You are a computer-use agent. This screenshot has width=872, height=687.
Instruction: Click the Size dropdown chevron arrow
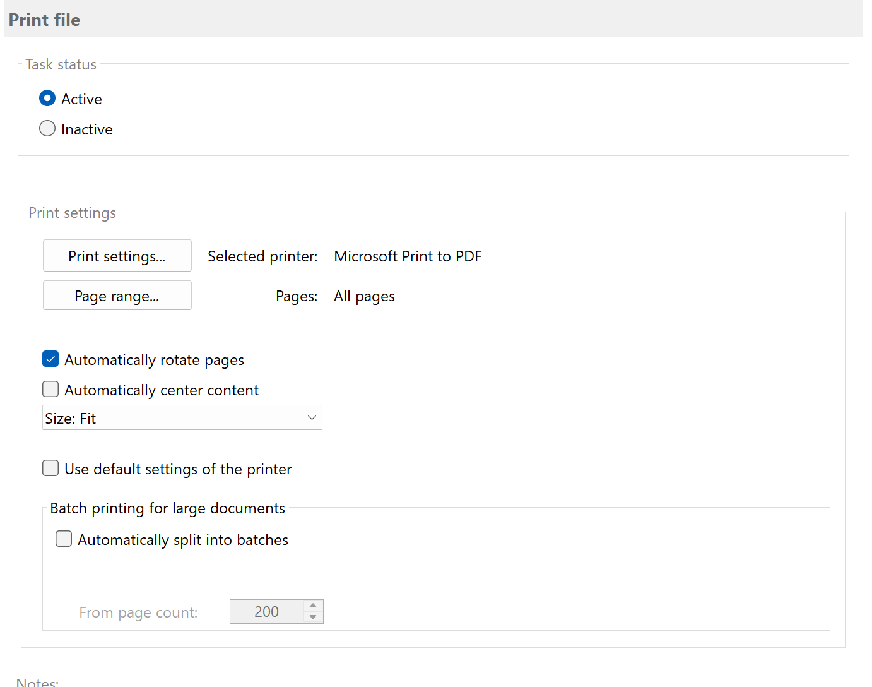311,417
